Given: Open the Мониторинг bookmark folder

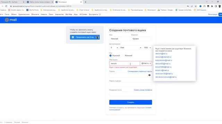Looking at the screenshot, I should 150,10.
